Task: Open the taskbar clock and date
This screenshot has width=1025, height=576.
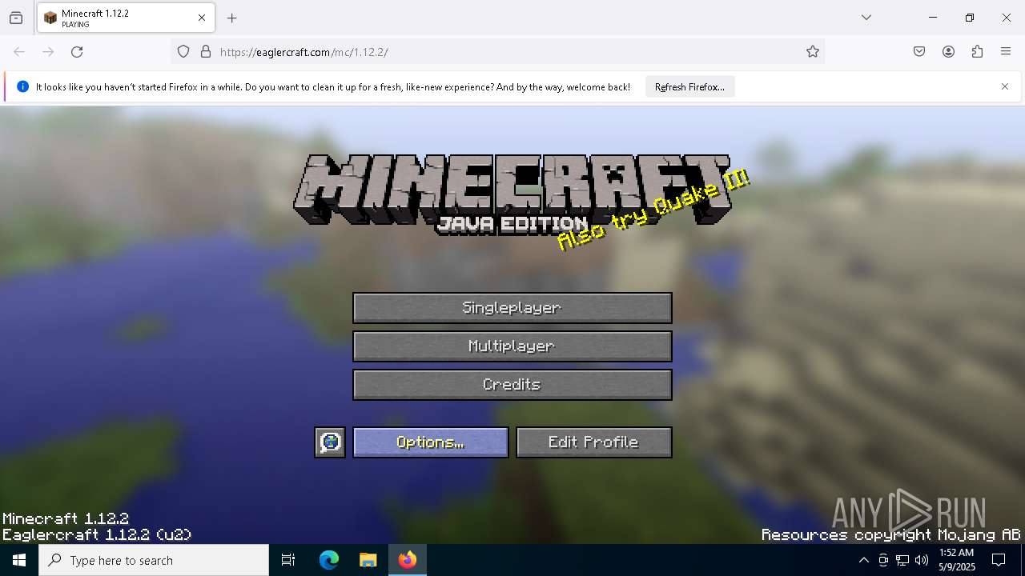Action: pyautogui.click(x=955, y=560)
